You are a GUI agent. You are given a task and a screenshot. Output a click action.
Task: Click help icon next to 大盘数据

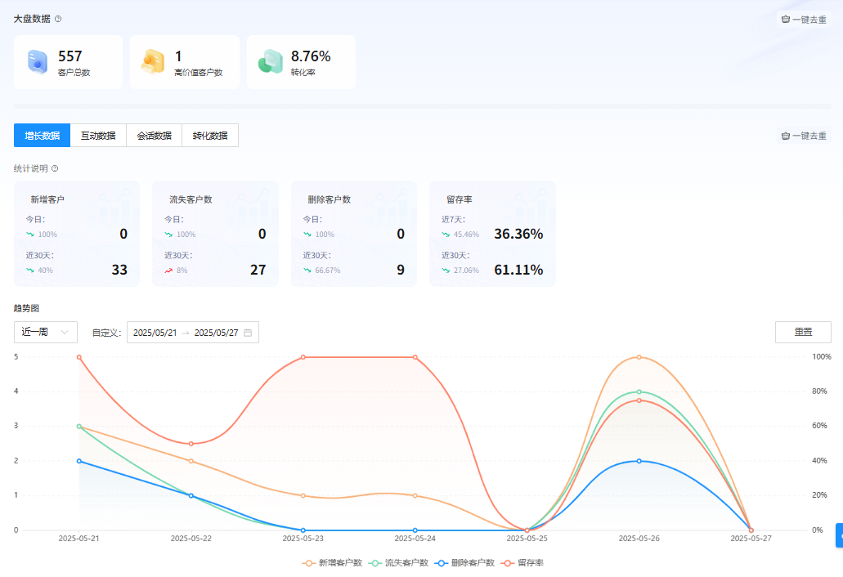click(x=58, y=19)
